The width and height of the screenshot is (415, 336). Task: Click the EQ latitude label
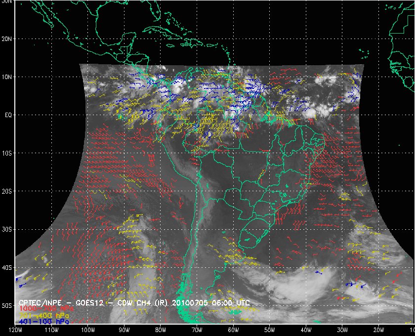[x=7, y=115]
